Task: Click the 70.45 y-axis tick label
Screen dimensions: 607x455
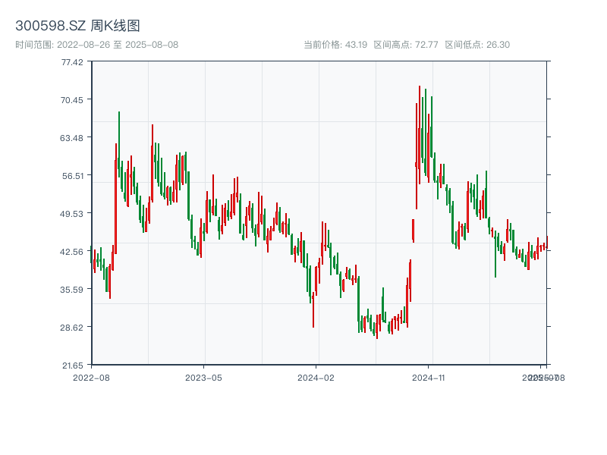Action: pos(73,99)
